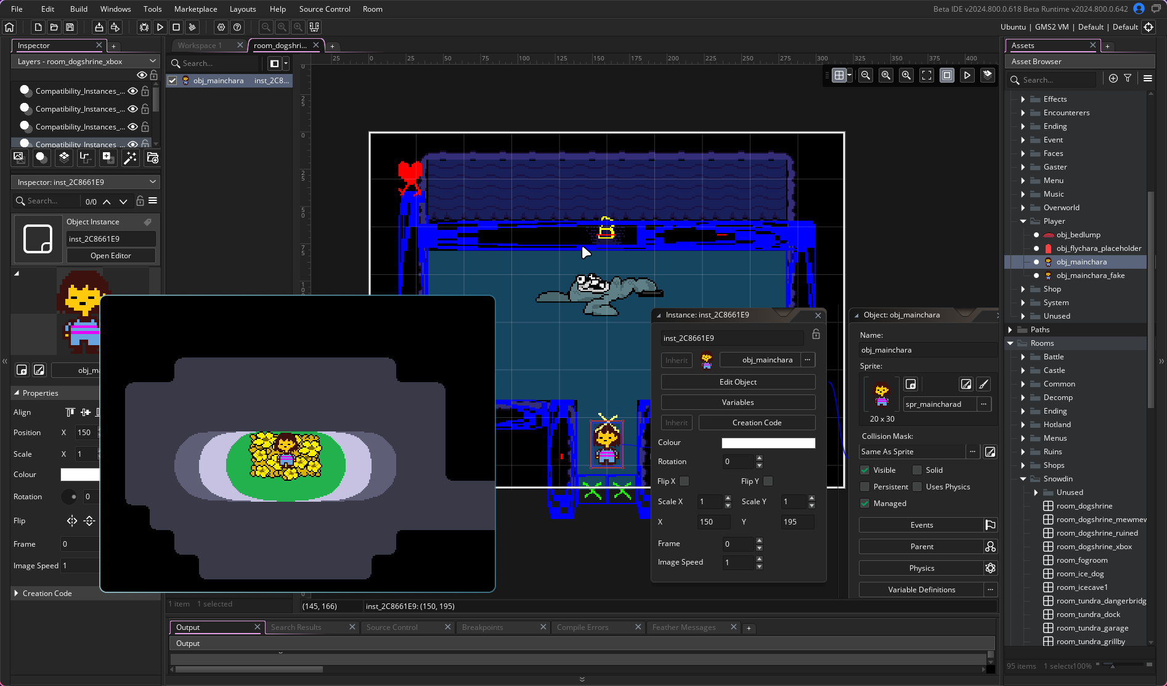Reset zoom in room editor canvas toolbar
This screenshot has height=686, width=1167.
(x=886, y=75)
